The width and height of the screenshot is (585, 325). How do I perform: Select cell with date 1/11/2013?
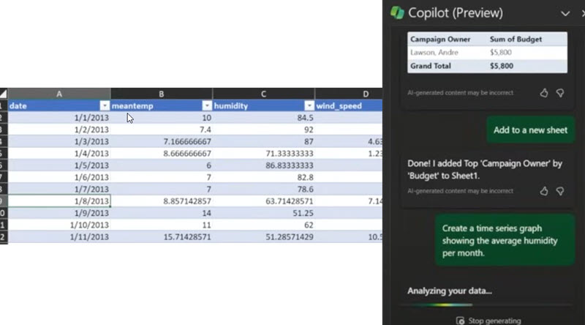[x=59, y=237]
